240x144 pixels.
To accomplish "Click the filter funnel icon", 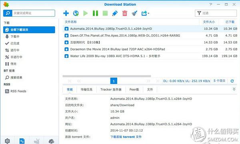I will pos(199,13).
